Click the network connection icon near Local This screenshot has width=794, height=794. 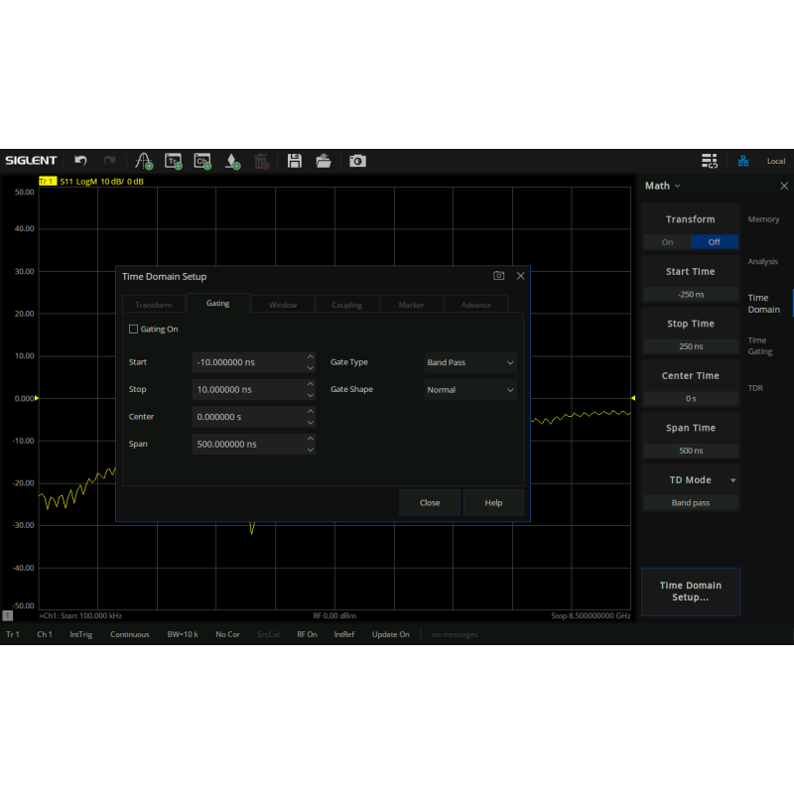click(743, 161)
